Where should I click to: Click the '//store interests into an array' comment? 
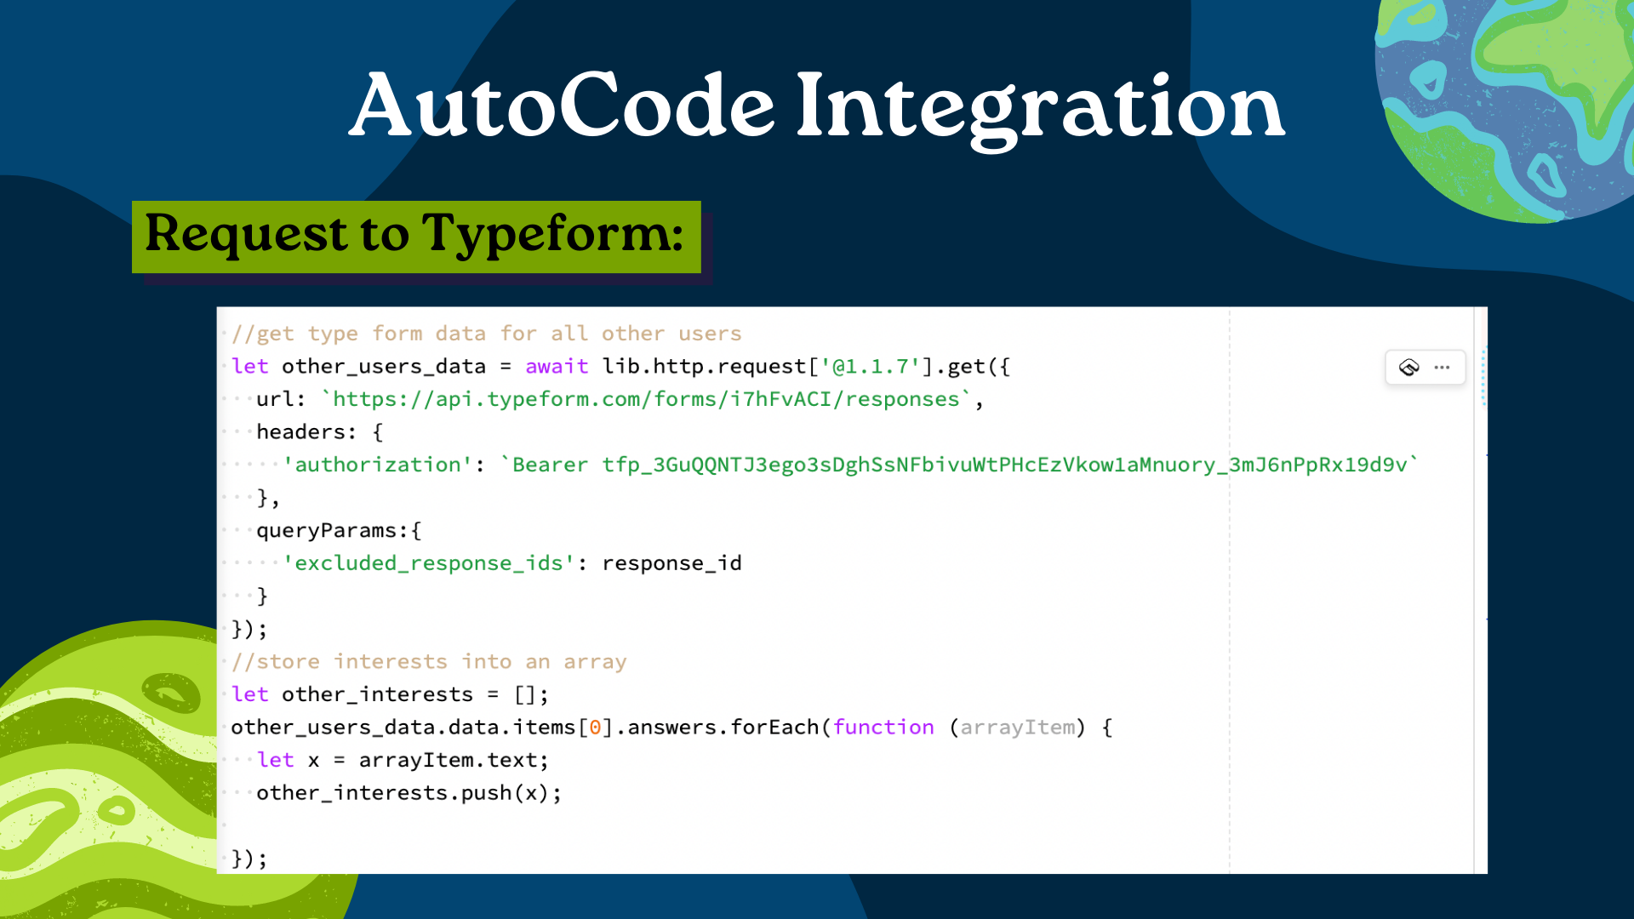(429, 661)
